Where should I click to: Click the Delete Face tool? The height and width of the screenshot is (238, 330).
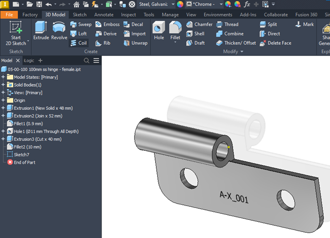click(275, 43)
